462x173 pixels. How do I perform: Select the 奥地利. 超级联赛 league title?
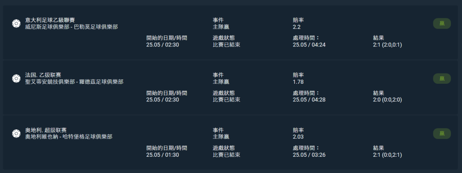click(46, 130)
